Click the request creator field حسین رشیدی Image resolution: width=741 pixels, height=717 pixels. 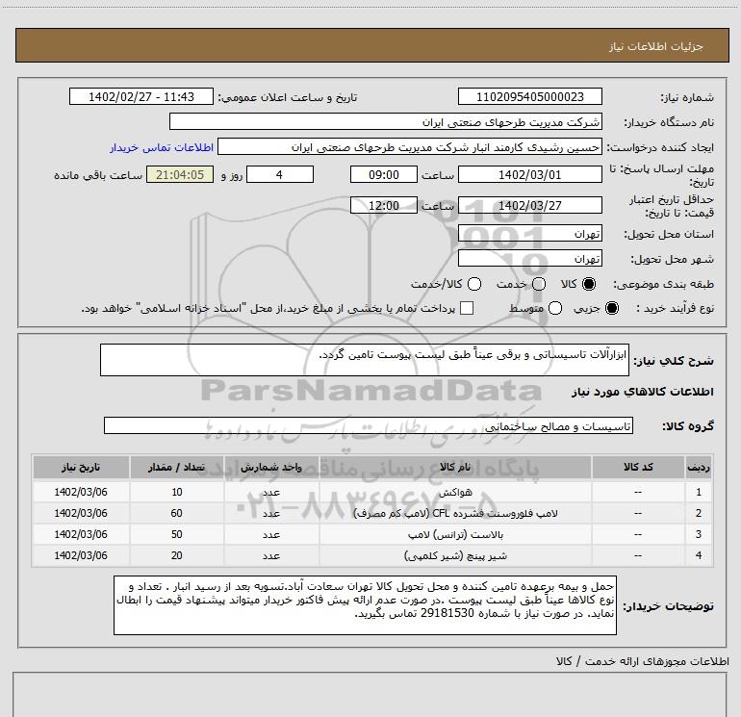click(410, 146)
